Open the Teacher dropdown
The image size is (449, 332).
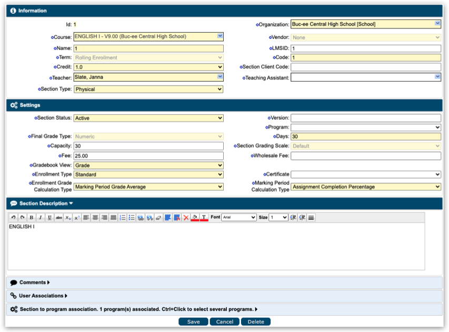point(148,77)
